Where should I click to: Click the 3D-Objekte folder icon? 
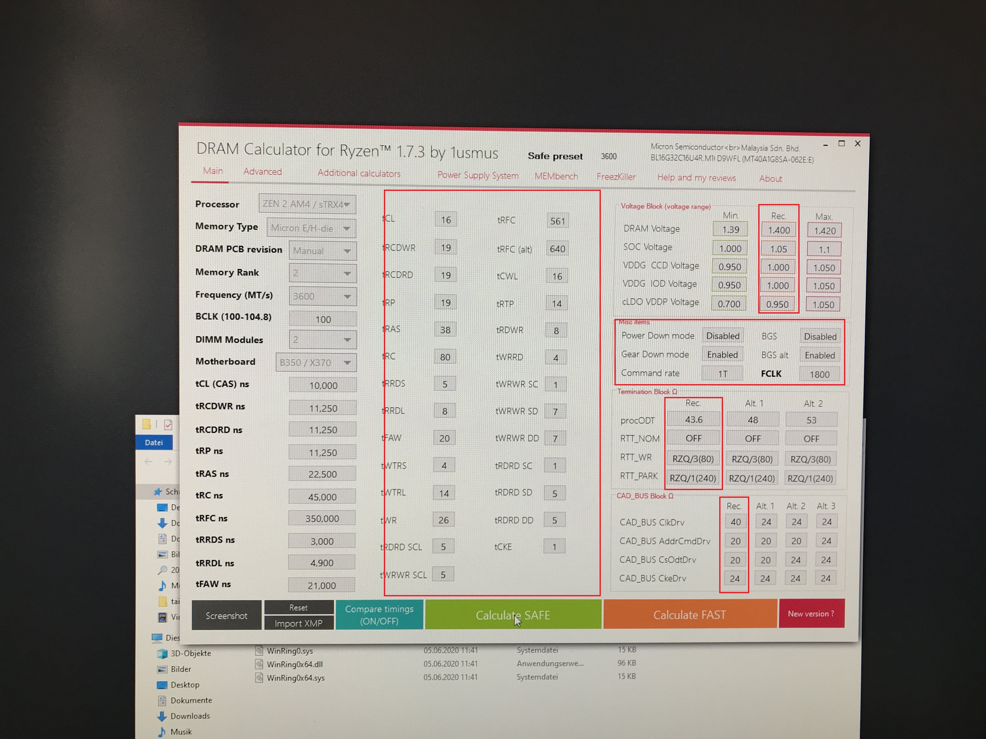162,654
